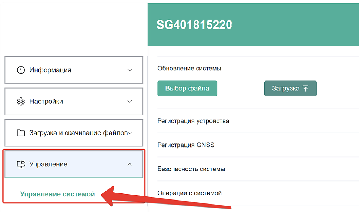Open the Управление системой link
The image size is (359, 212).
point(57,194)
